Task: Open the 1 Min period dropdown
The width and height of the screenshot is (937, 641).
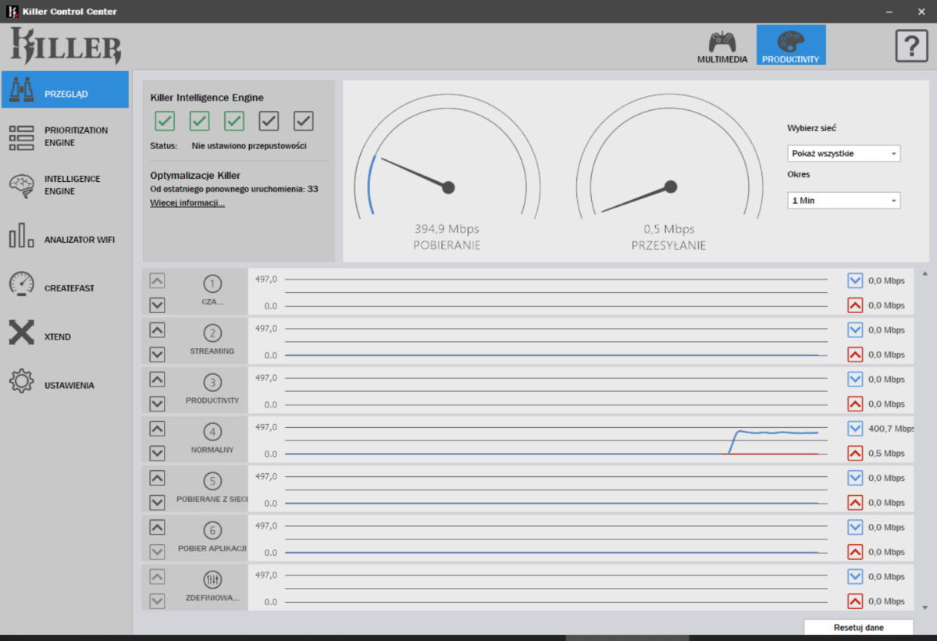Action: point(843,201)
